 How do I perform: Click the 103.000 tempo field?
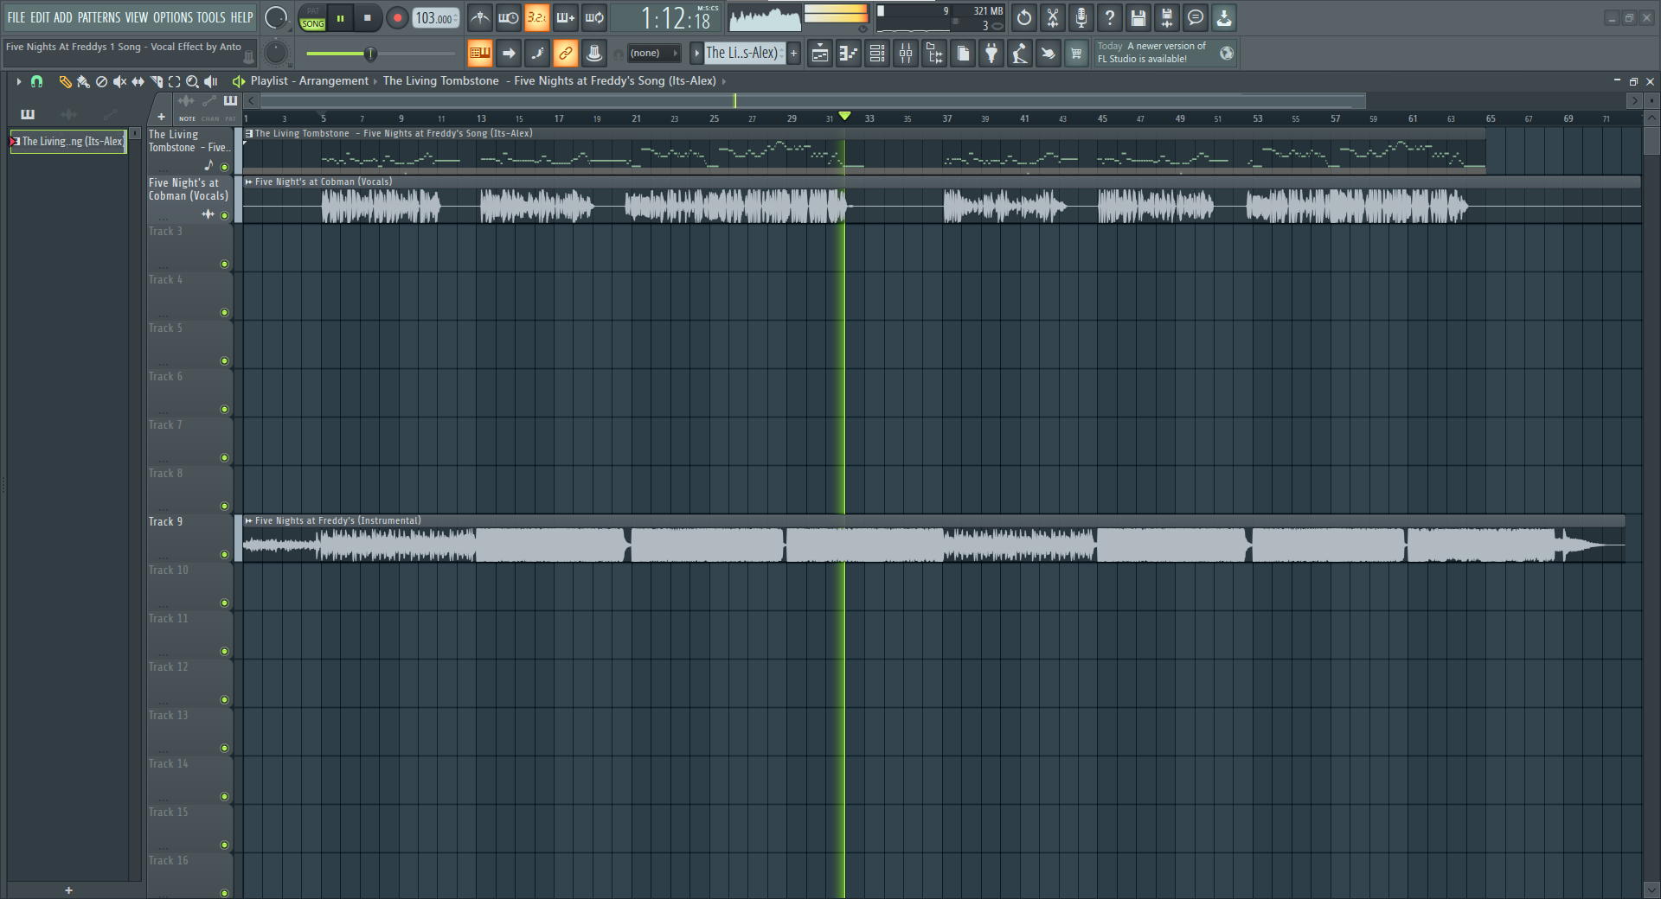[436, 18]
